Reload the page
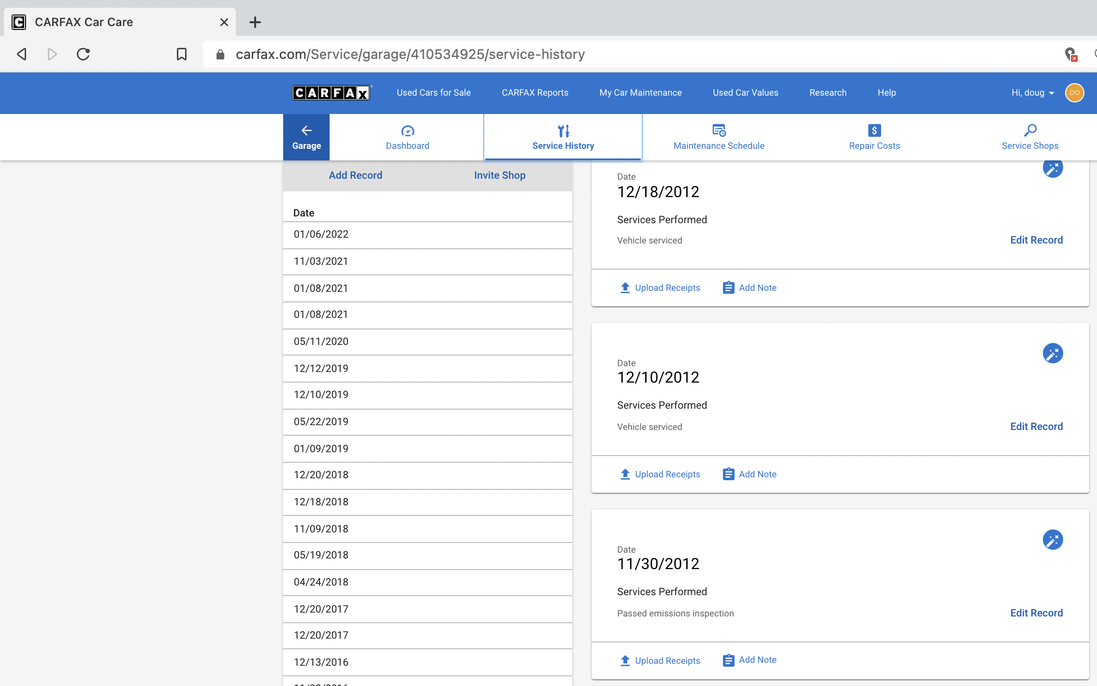The height and width of the screenshot is (686, 1097). pyautogui.click(x=83, y=54)
